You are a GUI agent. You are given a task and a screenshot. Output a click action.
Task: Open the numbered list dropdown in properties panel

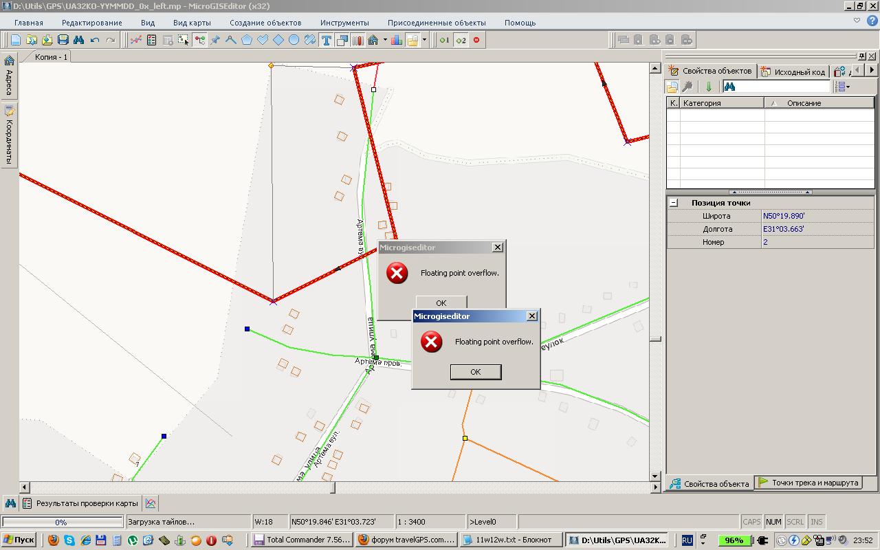pyautogui.click(x=848, y=87)
